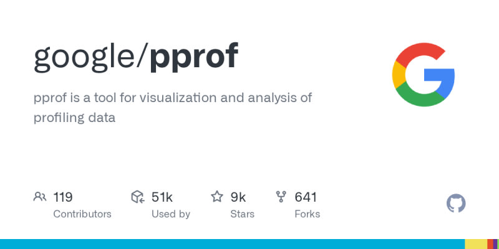Screen dimensions: 499x249
Task: Click the Stars star icon
Action: [x=217, y=197]
